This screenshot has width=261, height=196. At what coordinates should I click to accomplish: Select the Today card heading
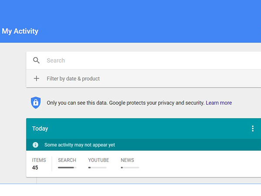click(40, 128)
